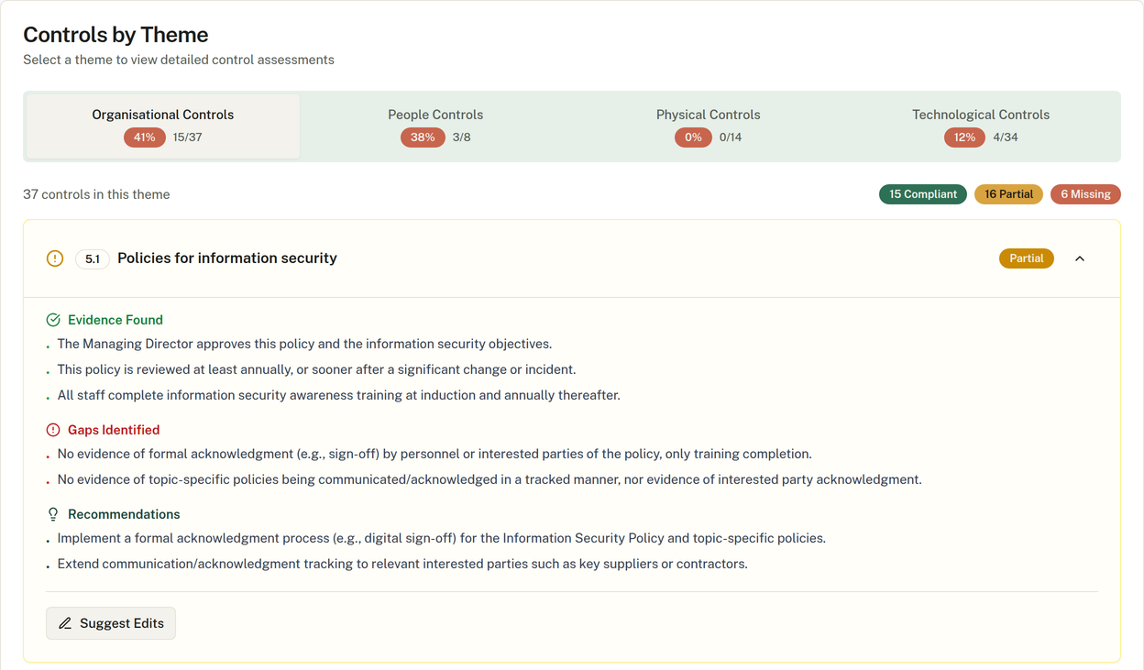Click the 15/37 count under Organisational Controls

pos(188,137)
